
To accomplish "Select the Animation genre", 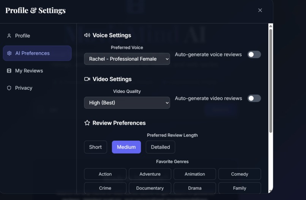I will [195, 174].
